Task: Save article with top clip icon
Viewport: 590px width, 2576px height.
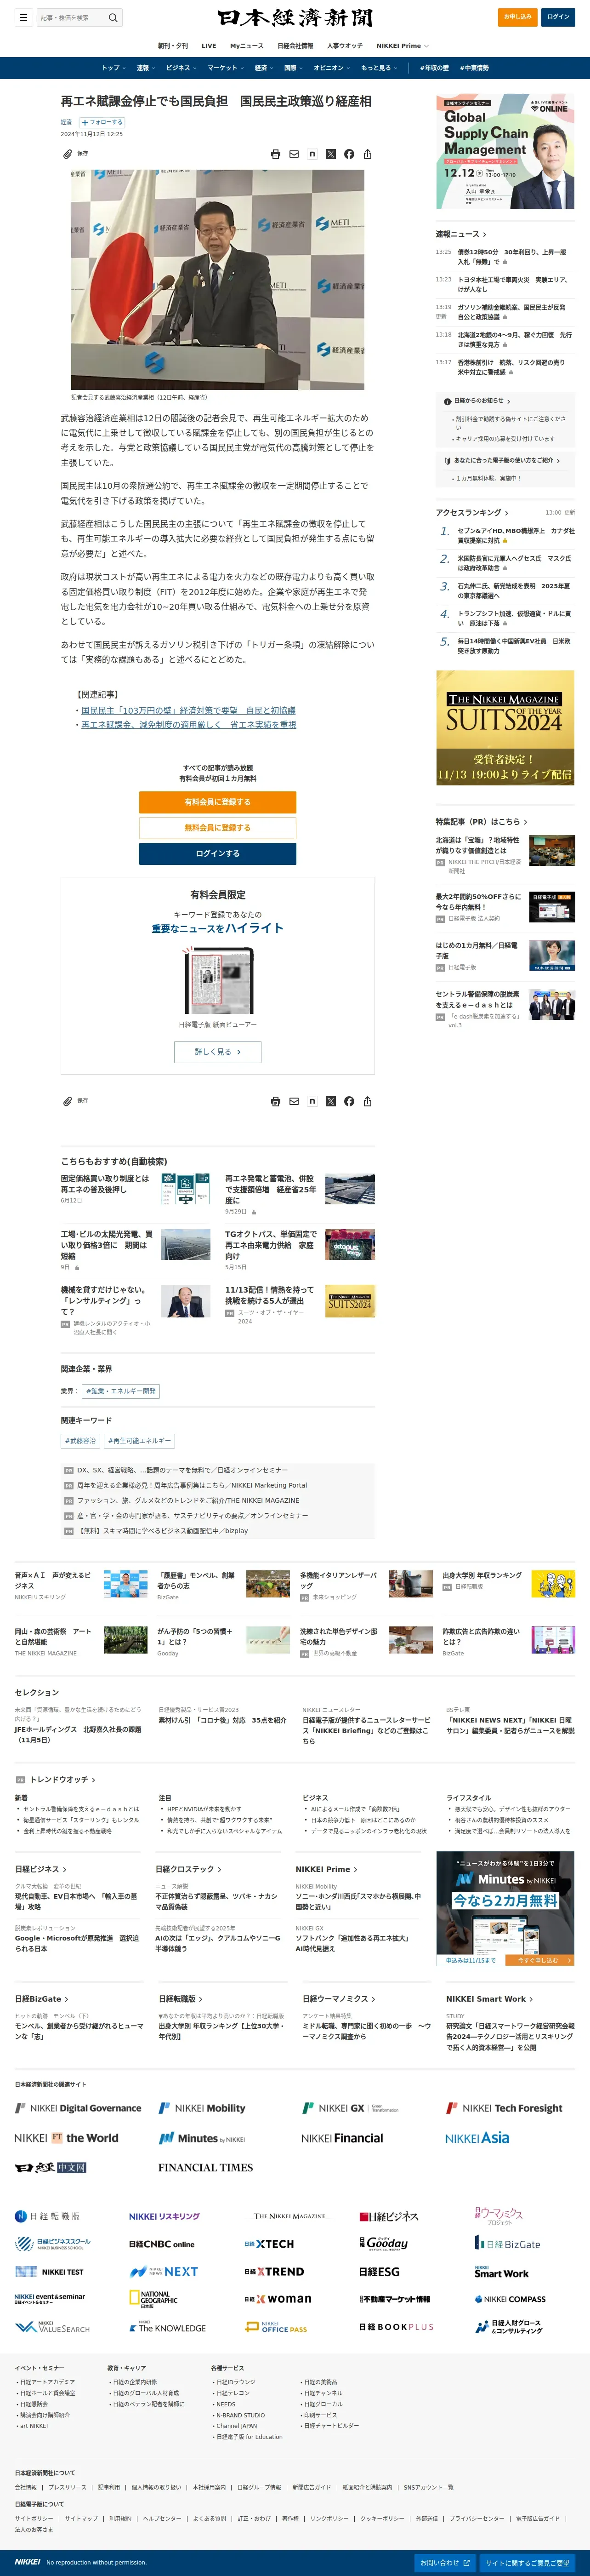Action: (x=67, y=154)
